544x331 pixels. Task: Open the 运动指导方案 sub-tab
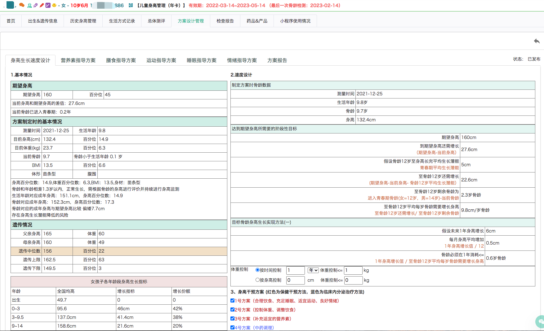pyautogui.click(x=161, y=60)
